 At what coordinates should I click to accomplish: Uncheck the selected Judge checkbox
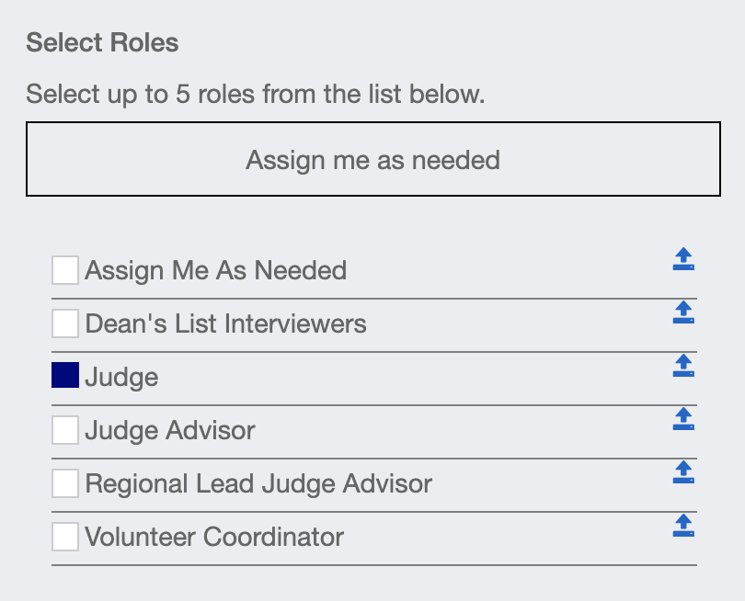65,375
